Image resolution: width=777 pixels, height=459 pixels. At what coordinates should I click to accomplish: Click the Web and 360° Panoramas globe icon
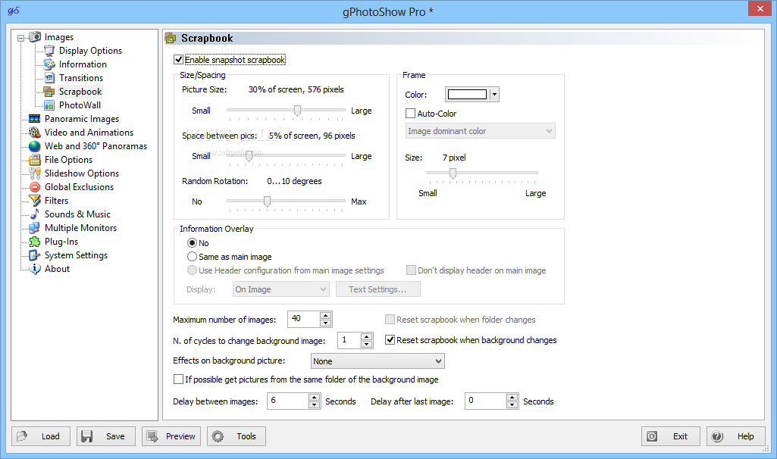(35, 146)
